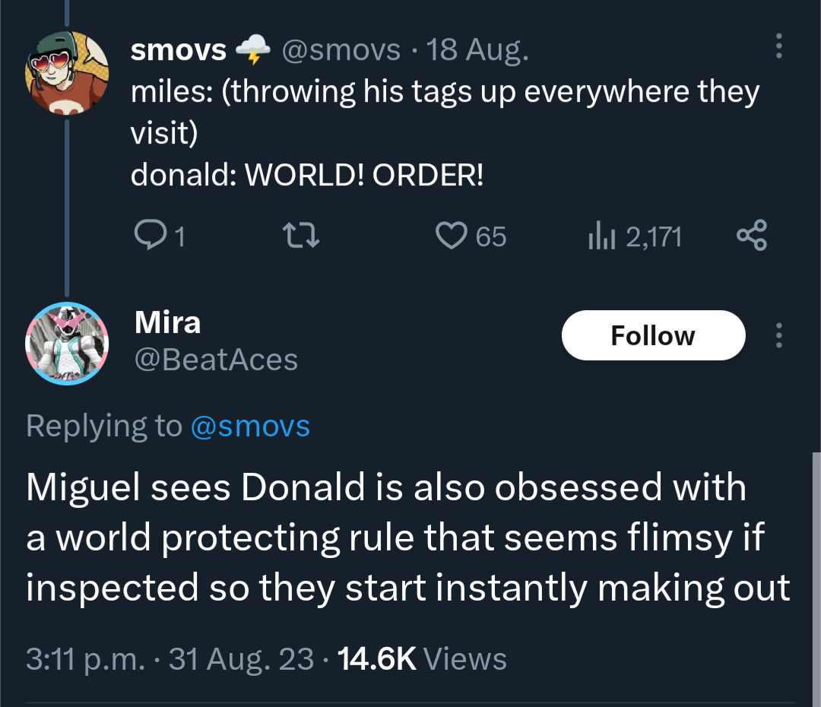Image resolution: width=821 pixels, height=707 pixels.
Task: Share smovs's tweet via the share icon
Action: click(x=752, y=236)
